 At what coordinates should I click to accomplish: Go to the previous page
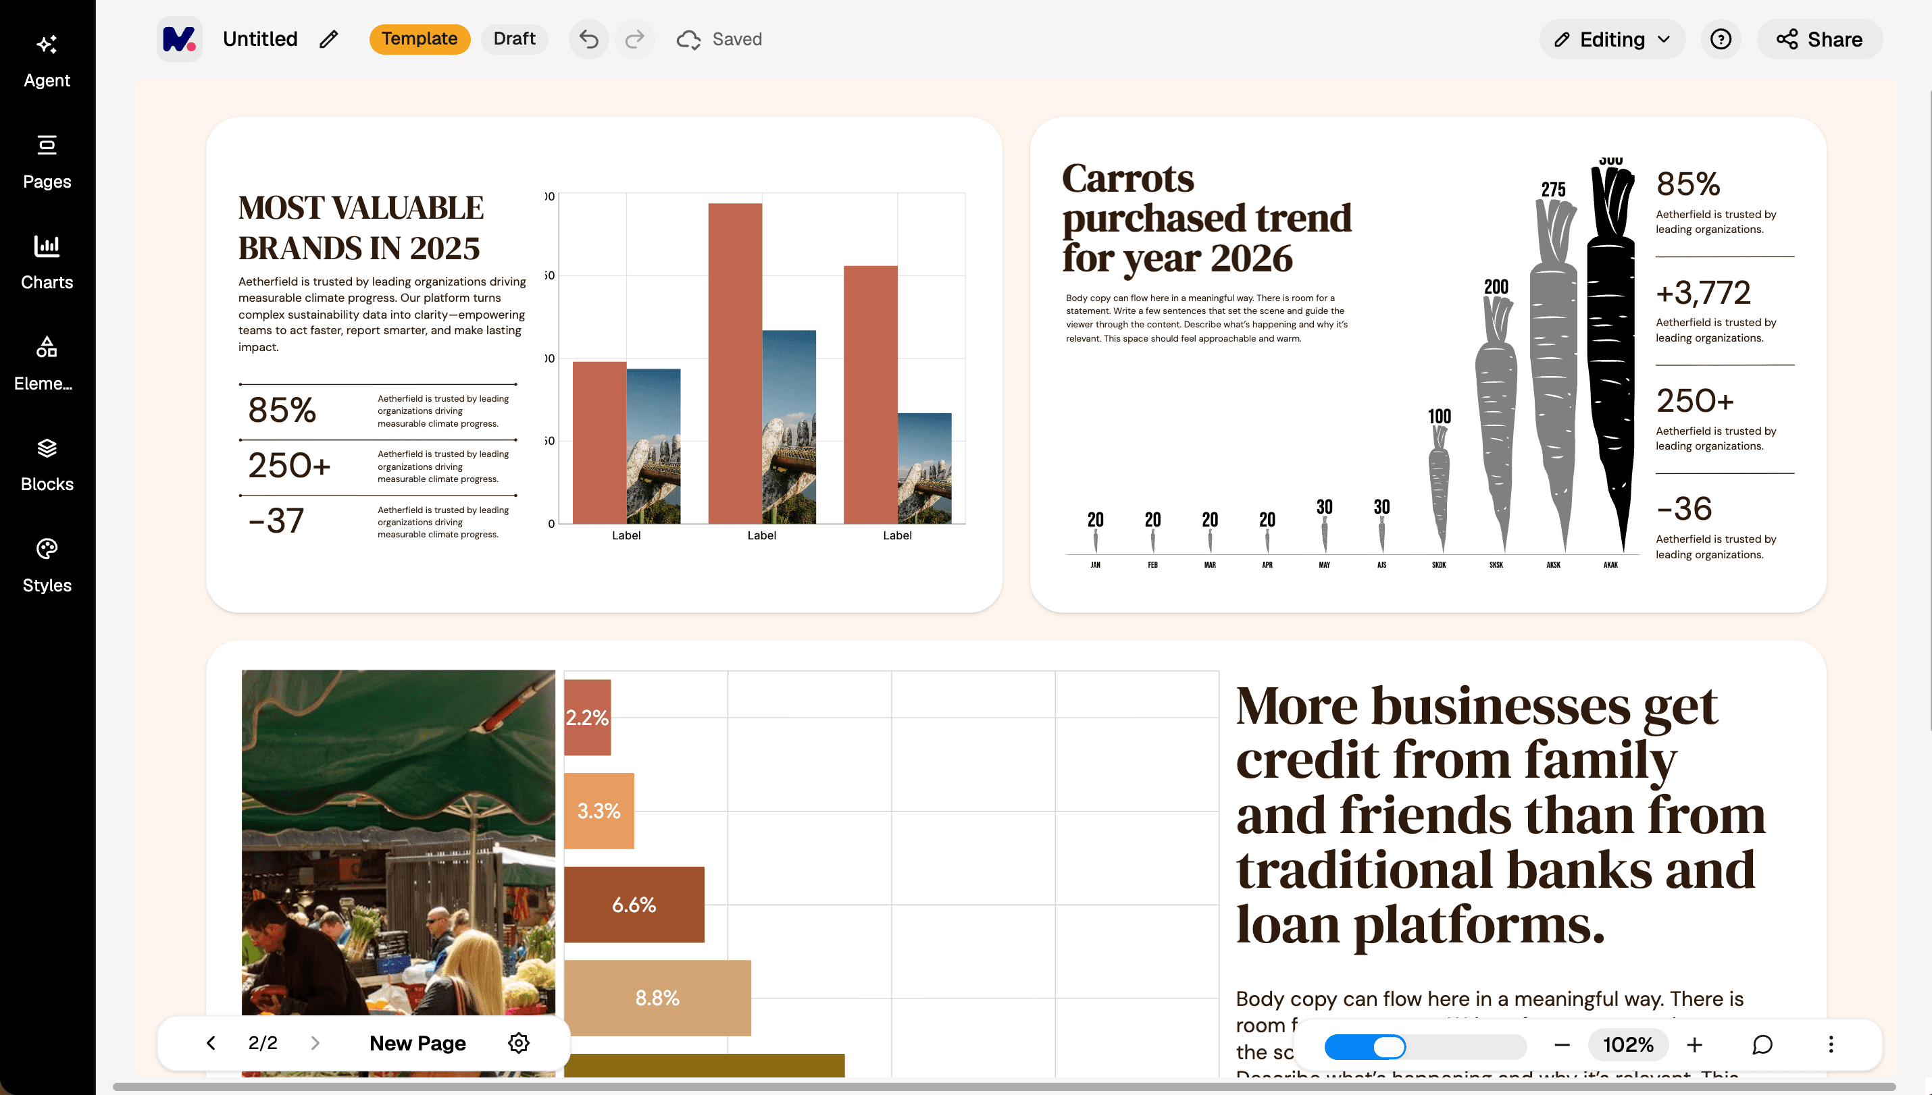click(211, 1043)
